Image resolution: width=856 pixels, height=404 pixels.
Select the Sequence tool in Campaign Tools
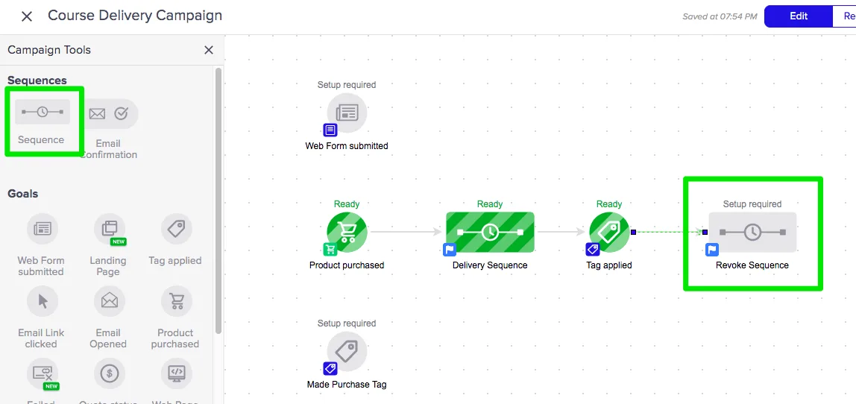(x=43, y=113)
